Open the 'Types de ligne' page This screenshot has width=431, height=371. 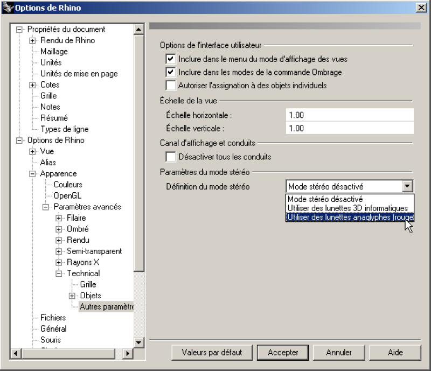point(65,129)
